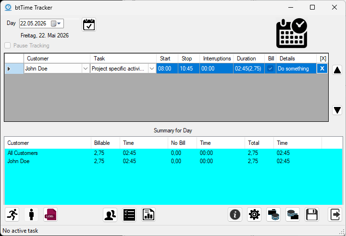Open the customers (people) icon
Image resolution: width=346 pixels, height=236 pixels.
click(110, 214)
